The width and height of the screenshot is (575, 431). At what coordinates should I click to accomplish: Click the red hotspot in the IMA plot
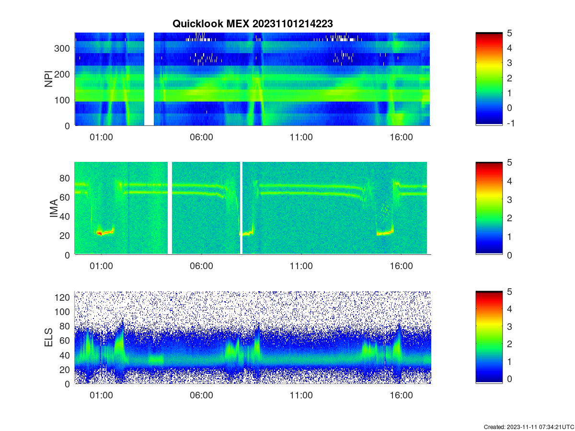pos(100,233)
